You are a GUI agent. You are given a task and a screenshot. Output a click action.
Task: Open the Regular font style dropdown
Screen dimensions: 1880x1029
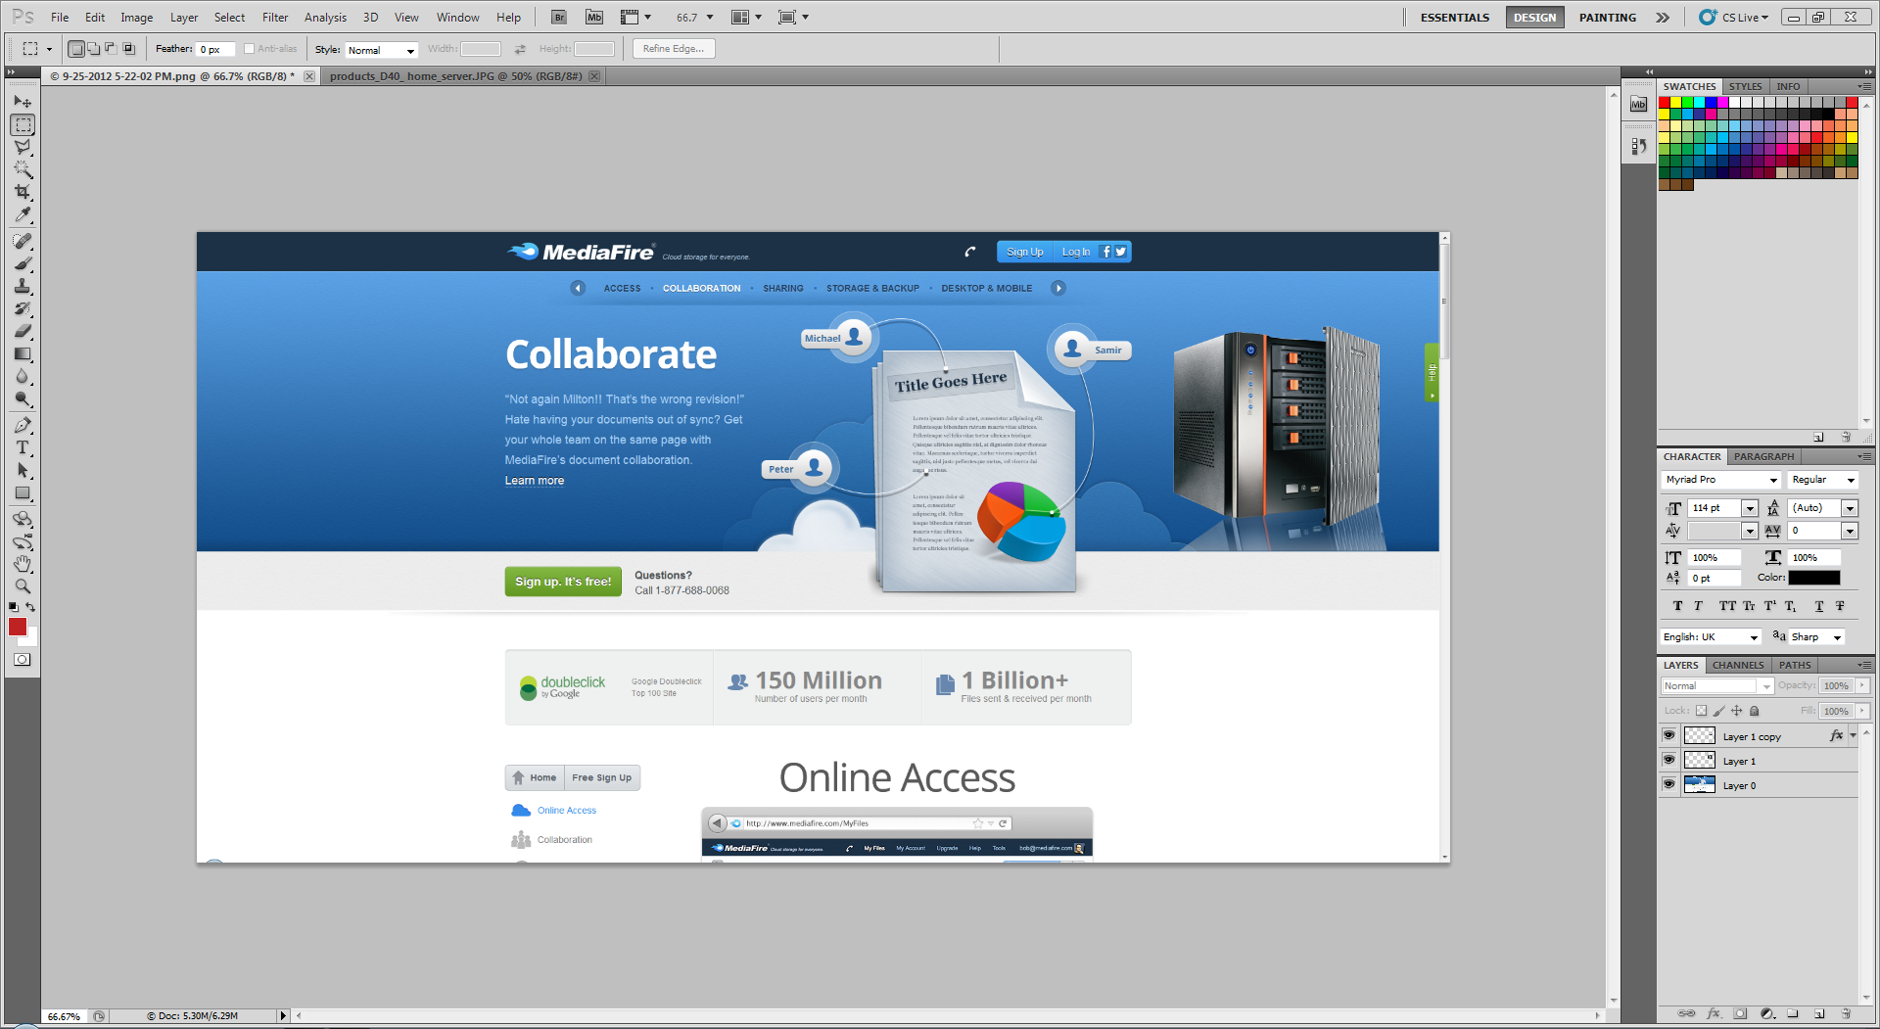(1823, 480)
